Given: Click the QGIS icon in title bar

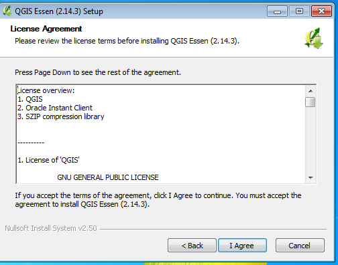Looking at the screenshot, I should point(7,11).
